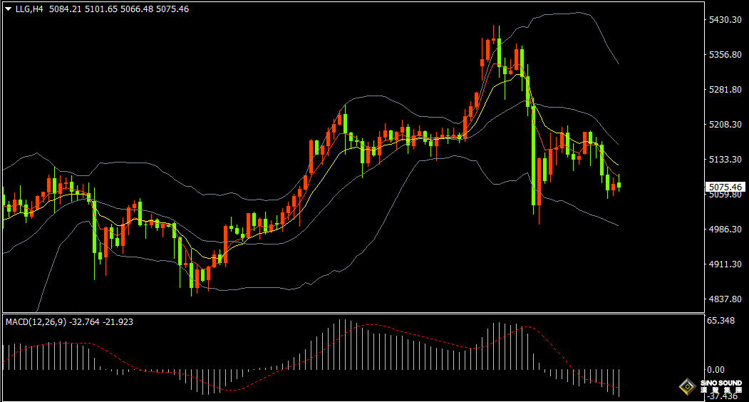
Task: Click the OHLC values after LLG,H4
Action: 119,9
